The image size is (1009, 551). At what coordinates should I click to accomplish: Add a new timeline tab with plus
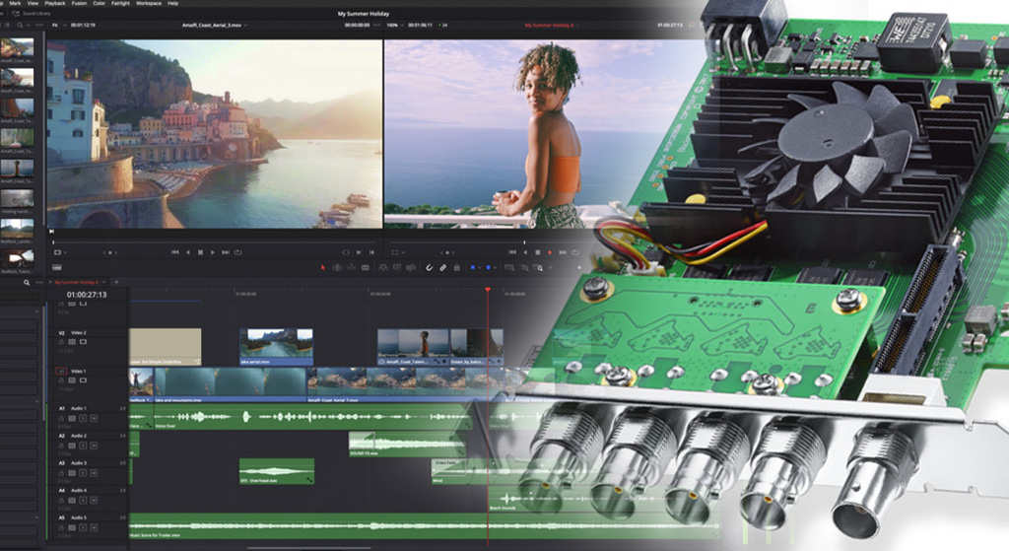(116, 282)
